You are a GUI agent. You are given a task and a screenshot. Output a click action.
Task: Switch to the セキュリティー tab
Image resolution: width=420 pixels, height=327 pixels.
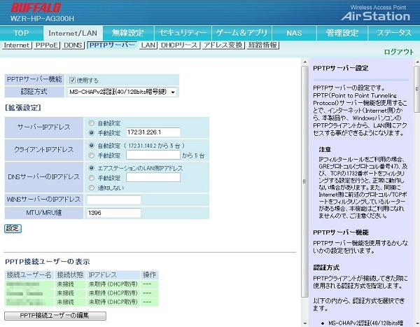point(183,33)
